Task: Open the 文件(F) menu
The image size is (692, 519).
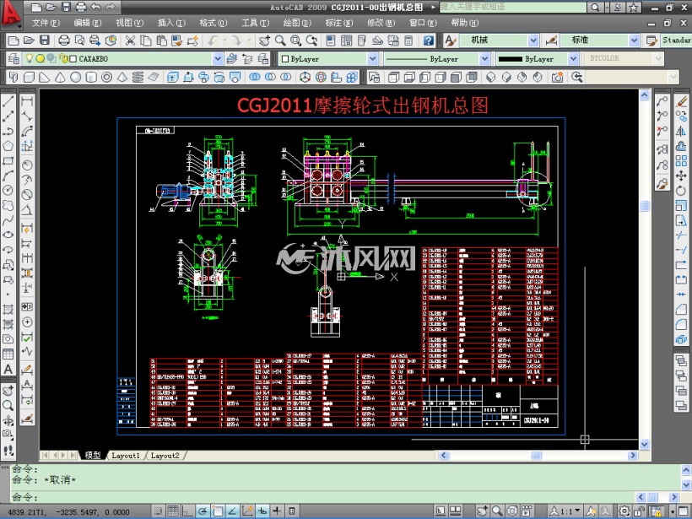Action: 46,23
